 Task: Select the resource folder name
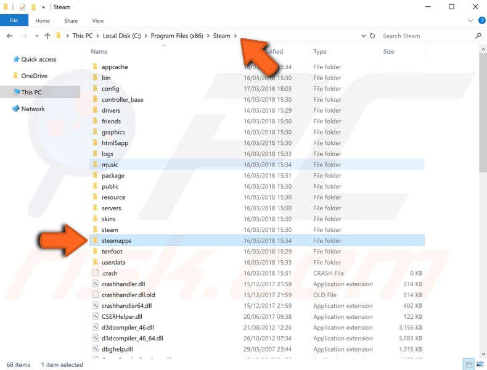113,197
